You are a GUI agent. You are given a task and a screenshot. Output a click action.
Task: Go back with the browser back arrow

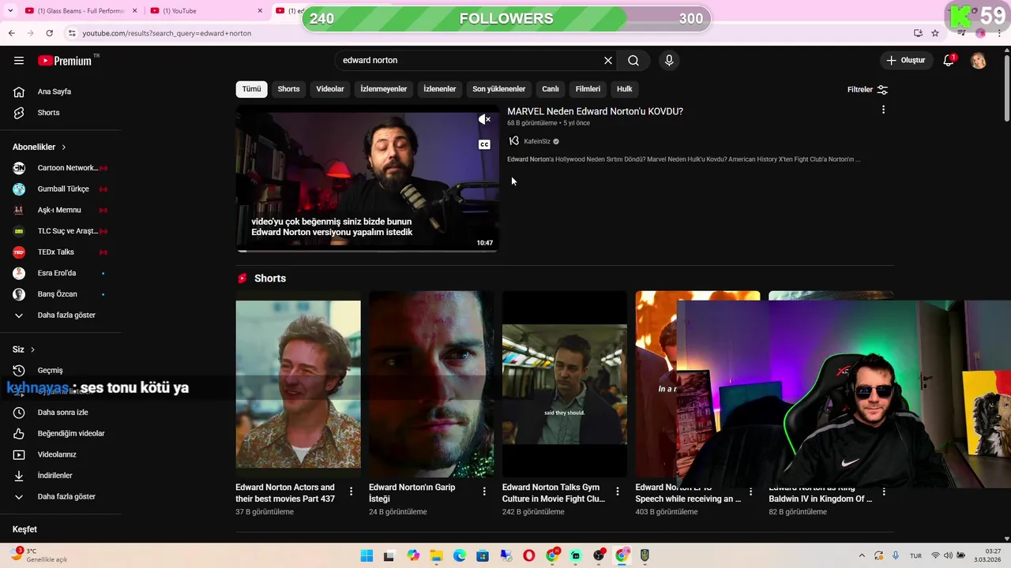click(11, 33)
